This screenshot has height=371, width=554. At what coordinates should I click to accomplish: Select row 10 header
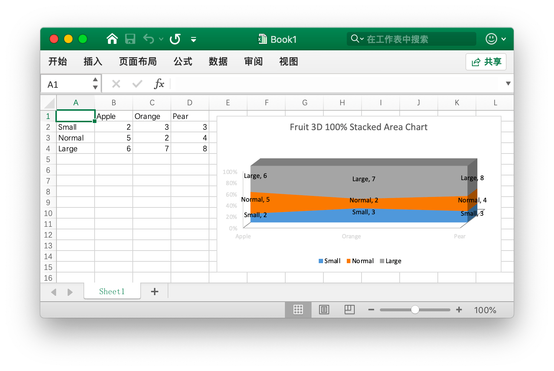[x=48, y=213]
